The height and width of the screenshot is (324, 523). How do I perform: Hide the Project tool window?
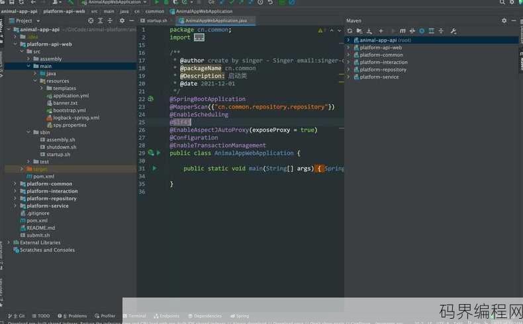pyautogui.click(x=132, y=20)
